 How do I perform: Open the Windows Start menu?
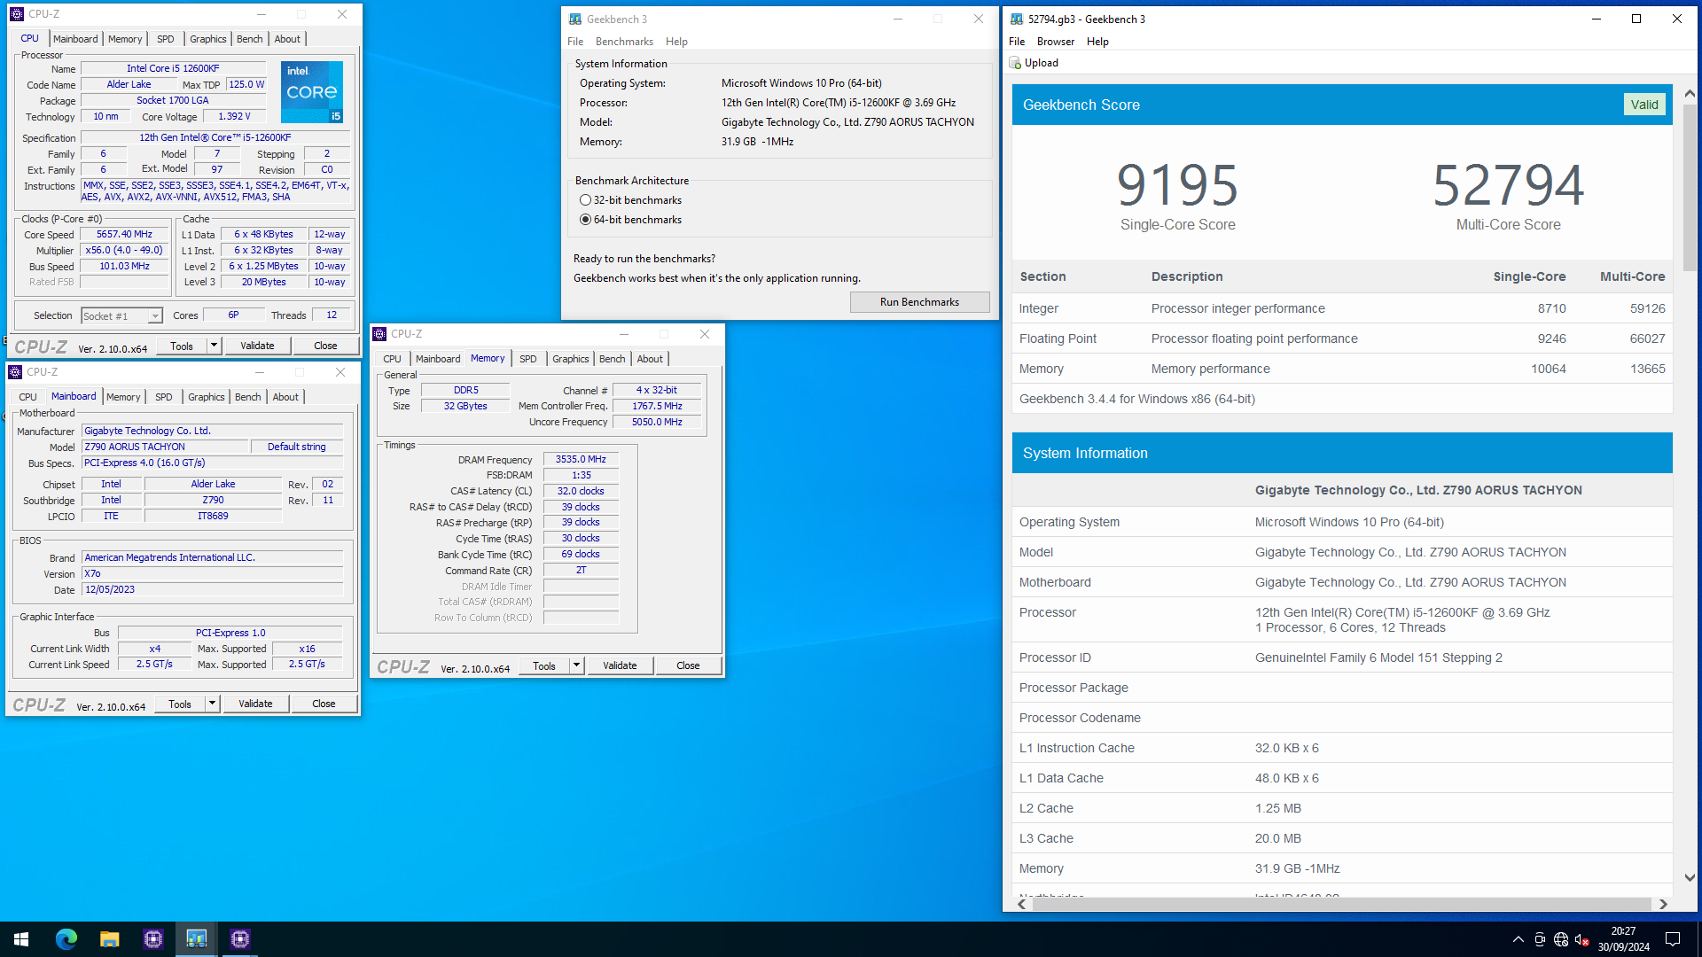tap(21, 939)
